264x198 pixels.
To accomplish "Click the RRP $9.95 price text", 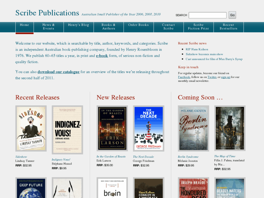I will pos(59,168).
